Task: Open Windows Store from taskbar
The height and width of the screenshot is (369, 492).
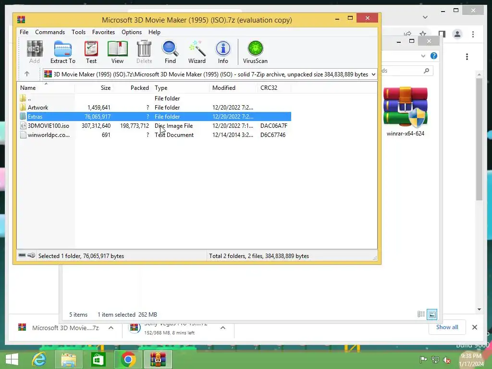Action: click(98, 359)
